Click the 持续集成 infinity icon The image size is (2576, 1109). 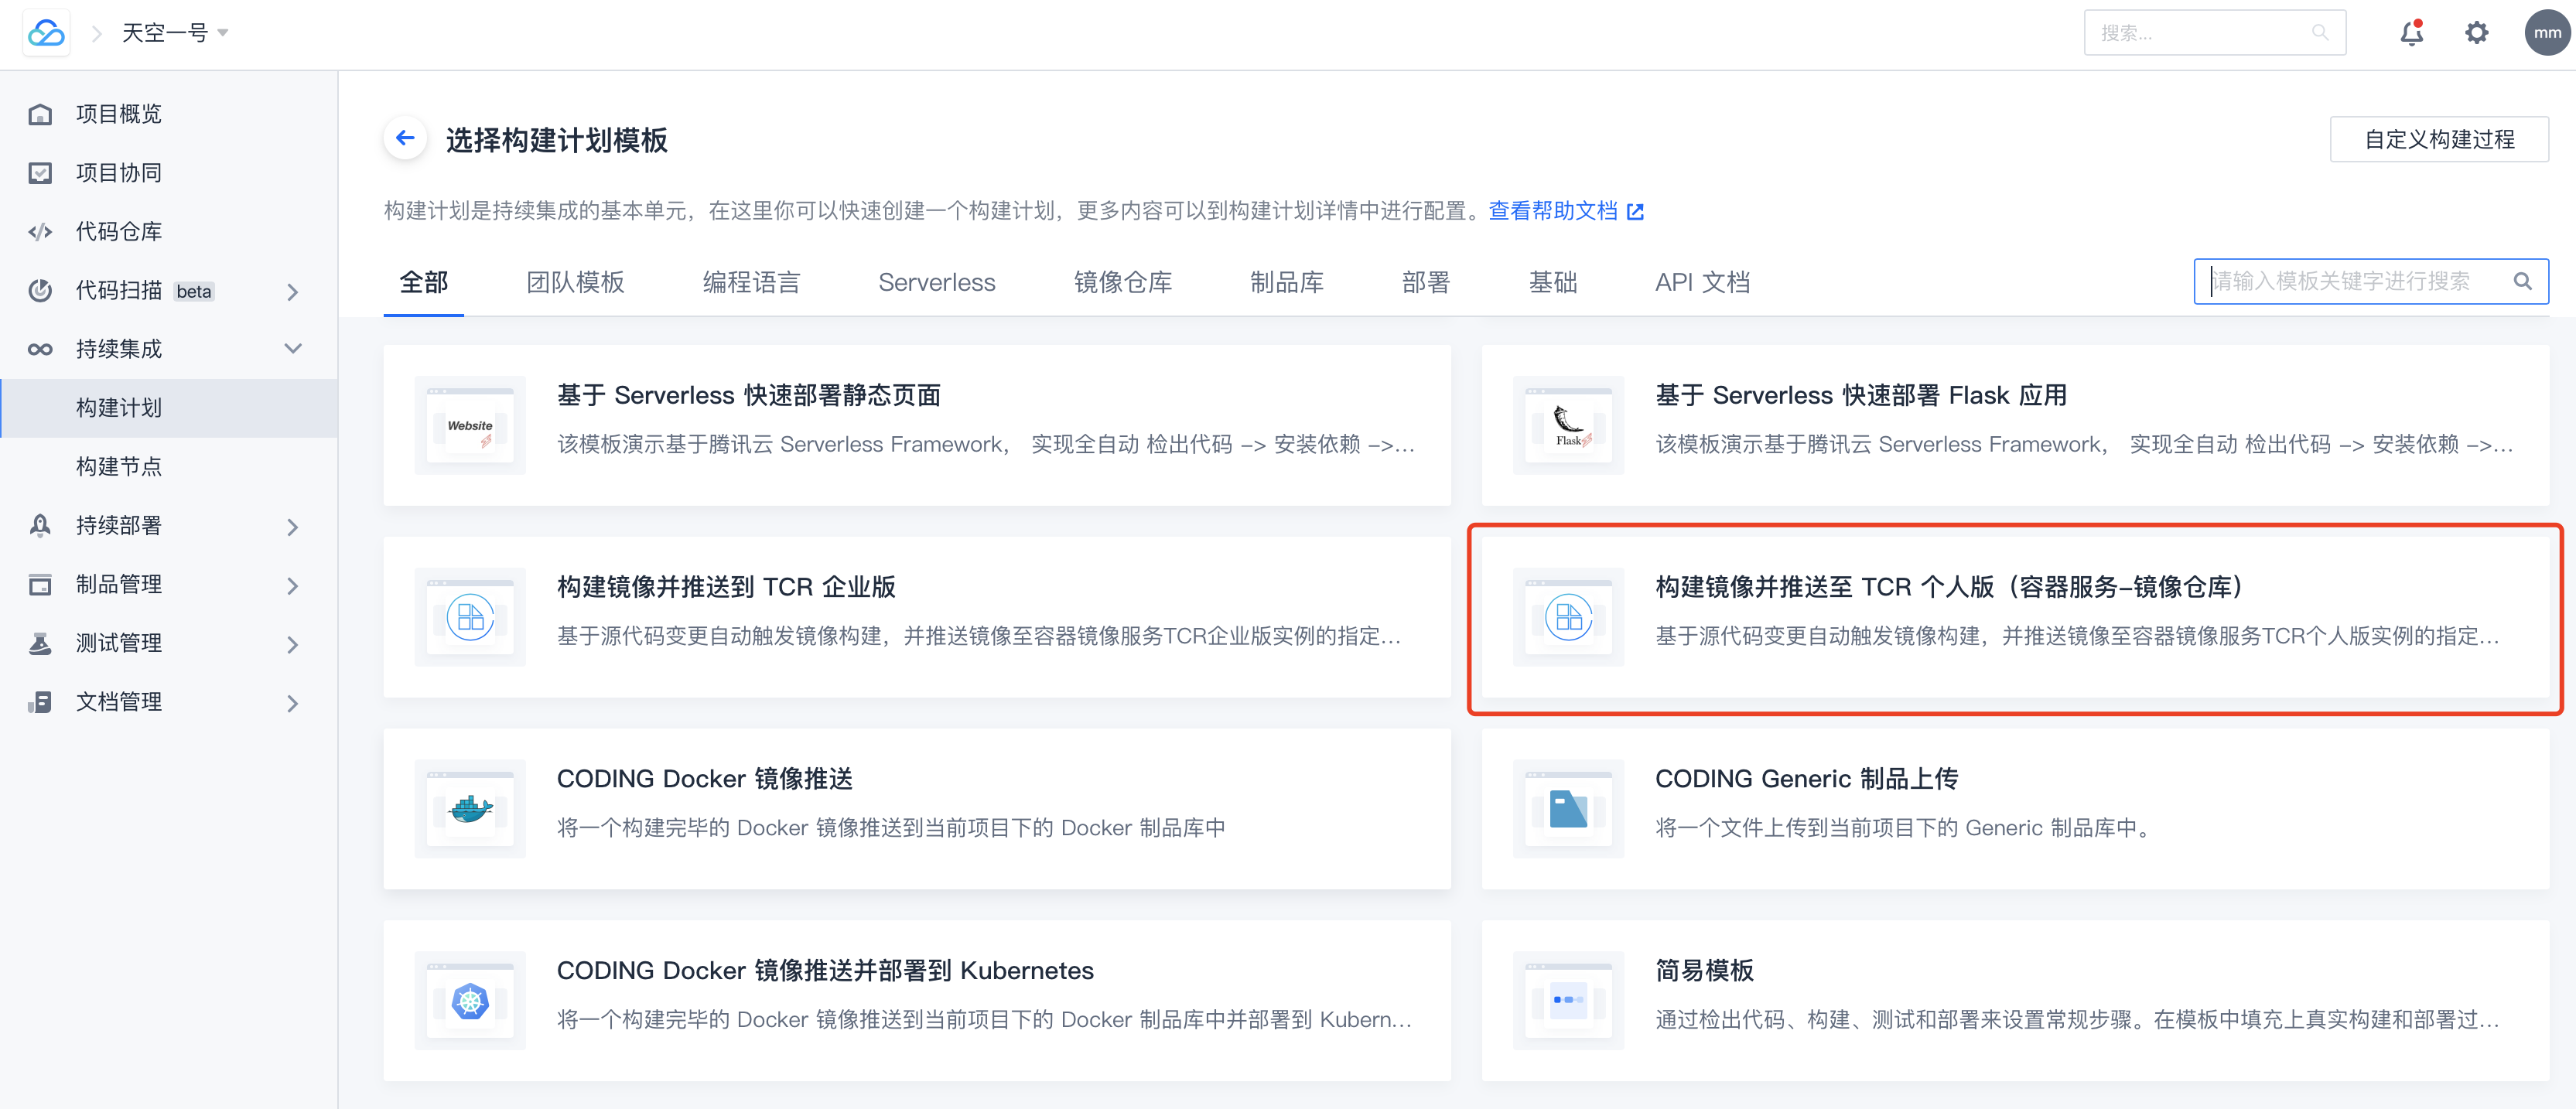click(40, 349)
